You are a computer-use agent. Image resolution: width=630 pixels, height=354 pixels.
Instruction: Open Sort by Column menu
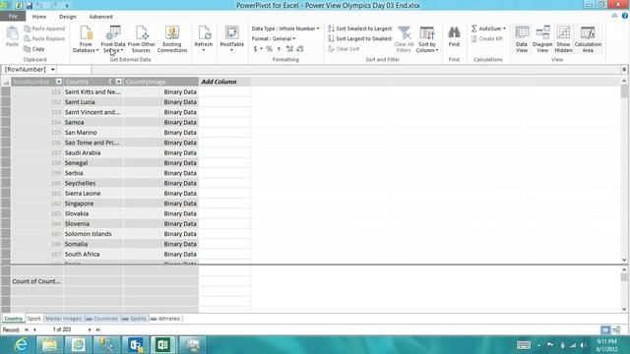[427, 39]
